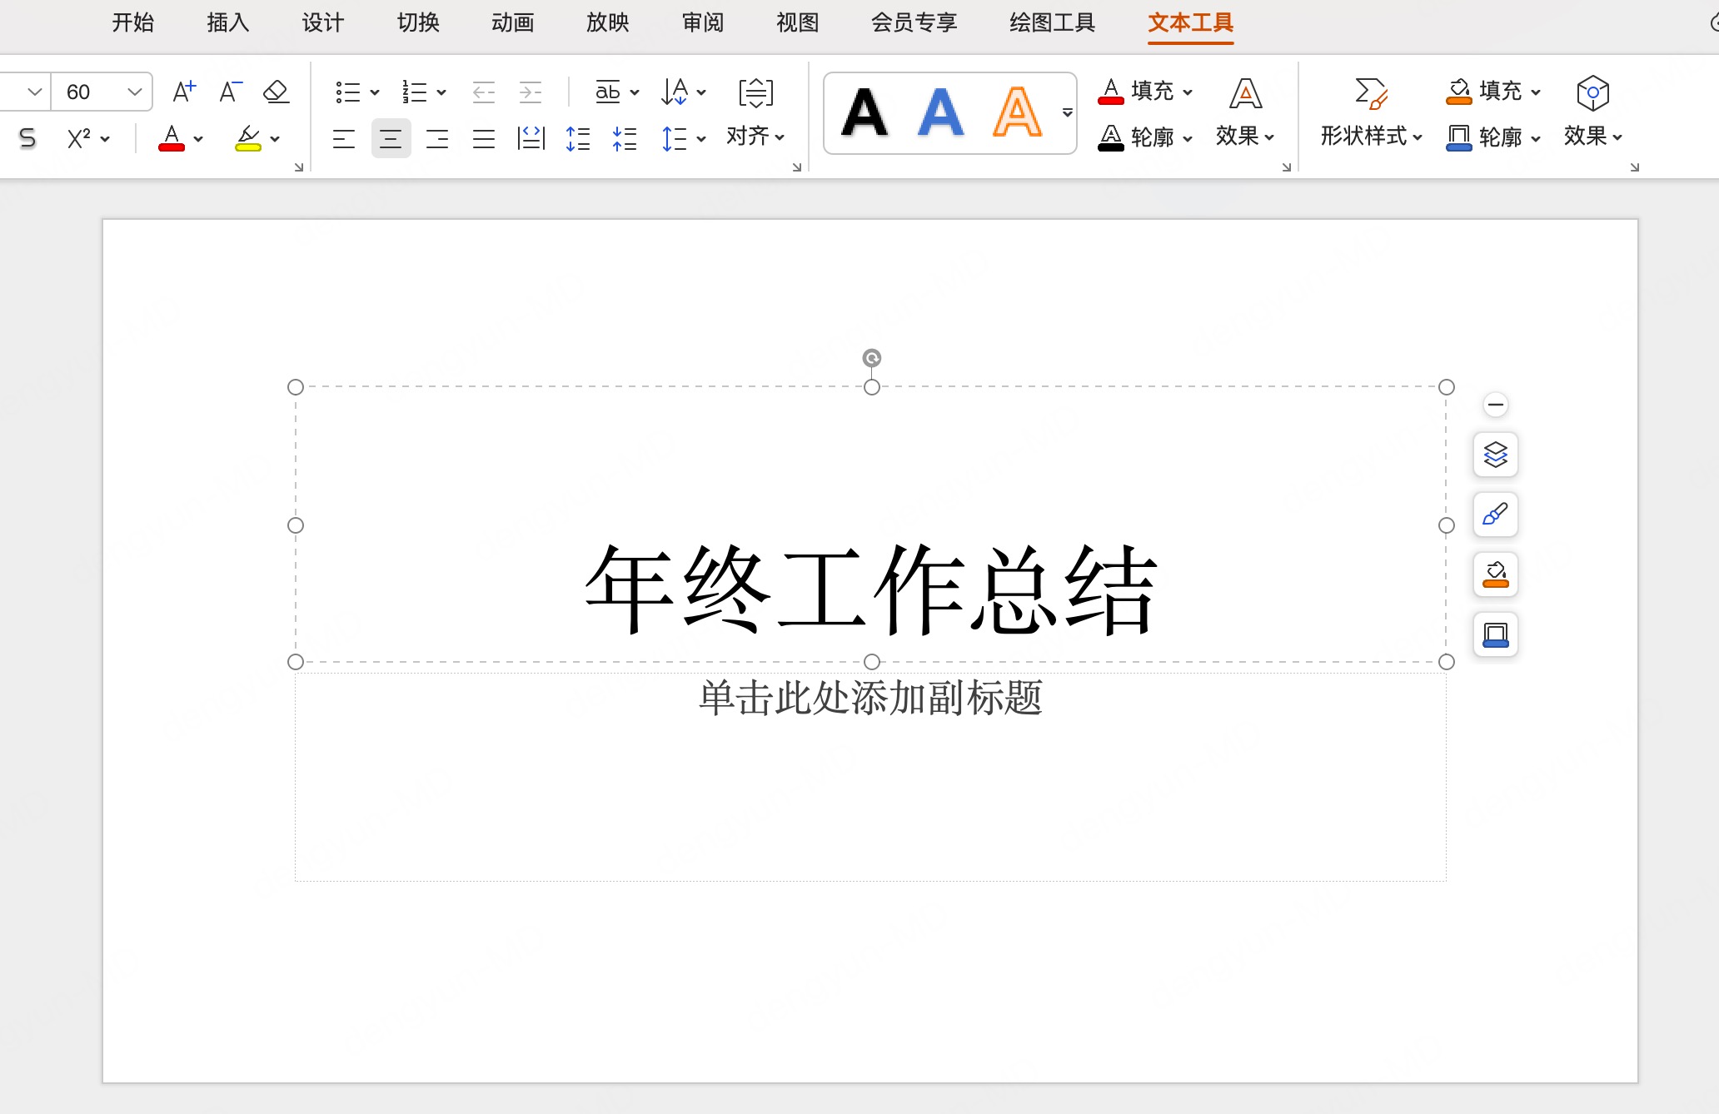Go to the 切换 tab
This screenshot has height=1114, width=1719.
(418, 22)
